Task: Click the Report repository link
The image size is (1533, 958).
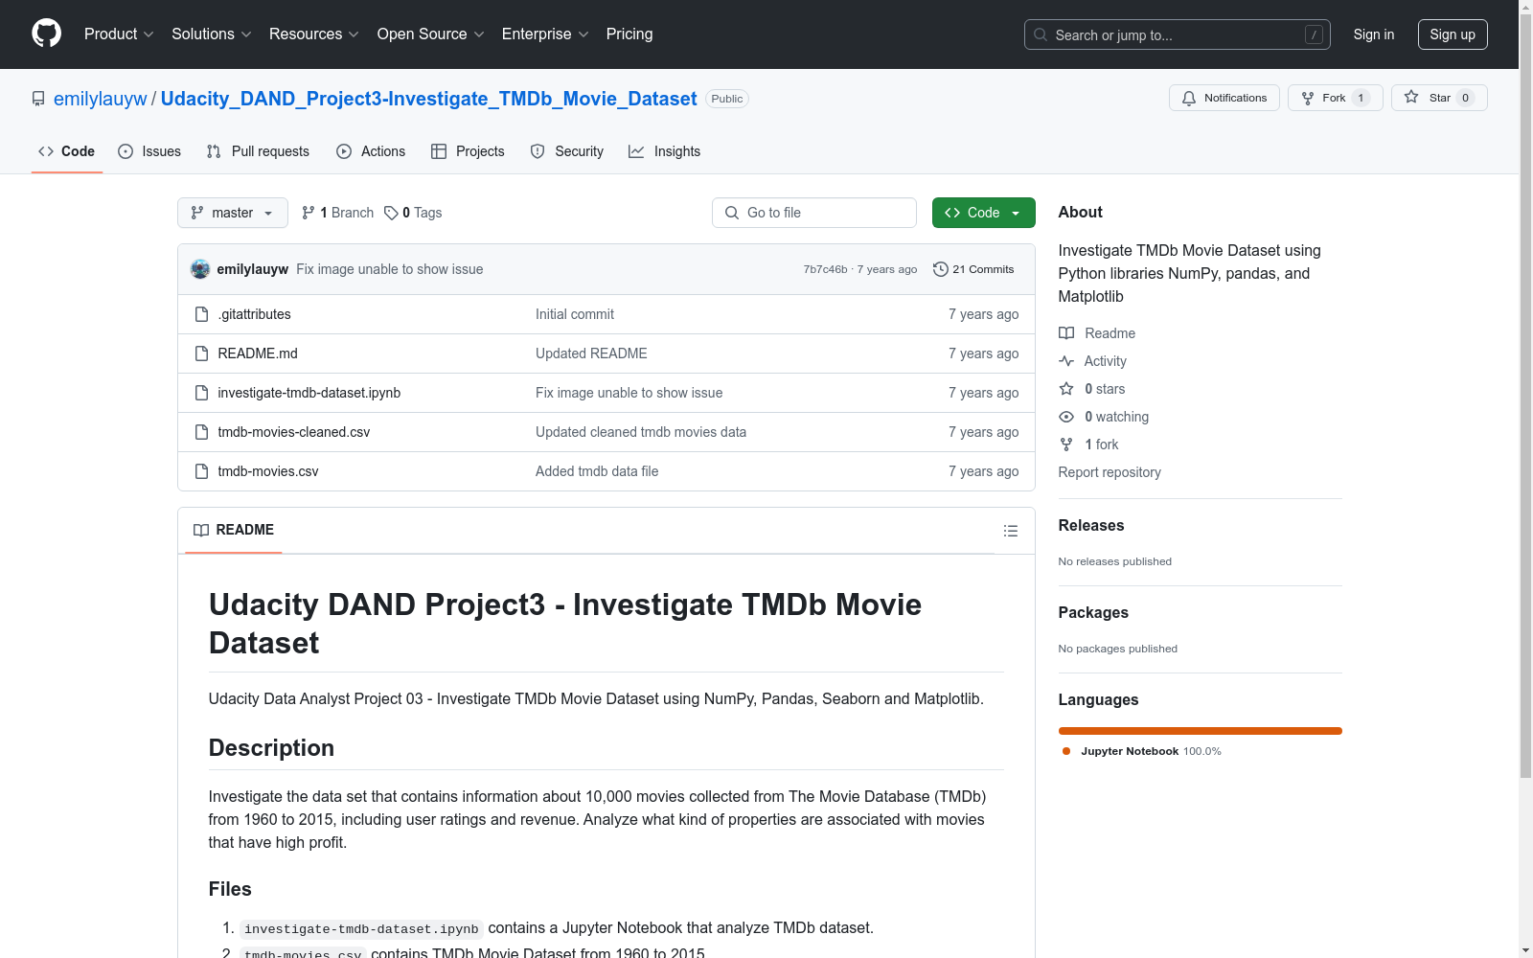Action: point(1110,472)
